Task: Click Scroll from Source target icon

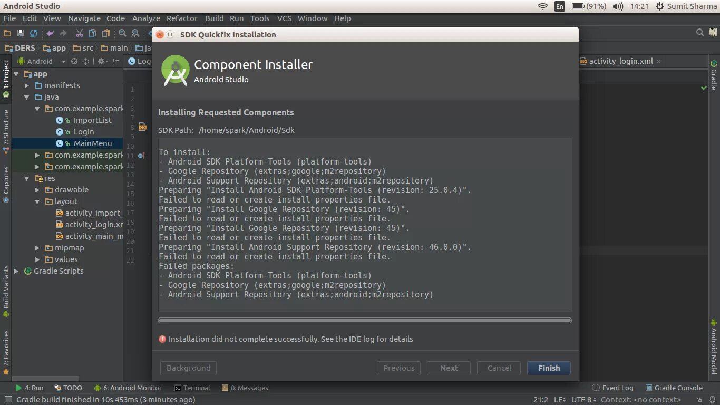Action: click(74, 61)
